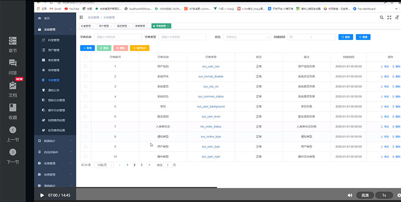Click the blue 搜索 search button
This screenshot has width=401, height=202.
point(346,37)
